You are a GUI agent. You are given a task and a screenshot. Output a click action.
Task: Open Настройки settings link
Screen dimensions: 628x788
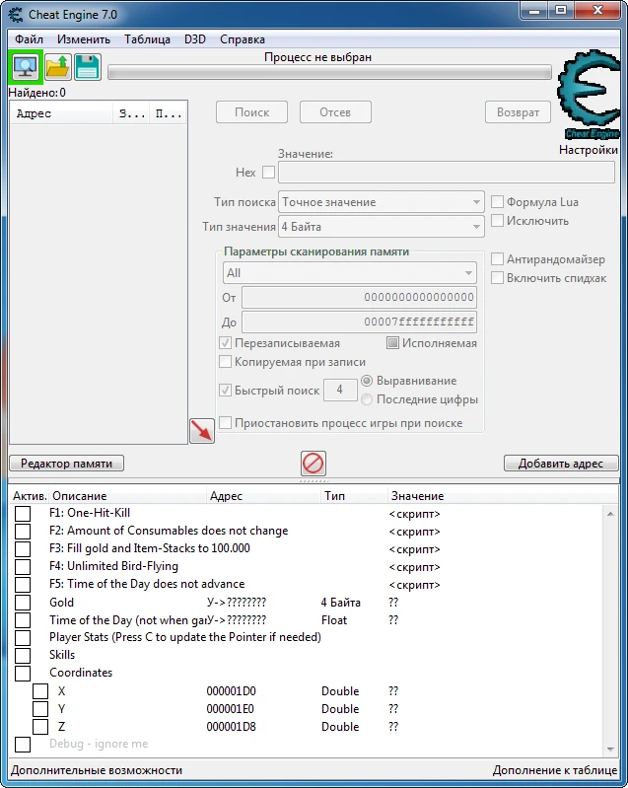click(x=589, y=150)
